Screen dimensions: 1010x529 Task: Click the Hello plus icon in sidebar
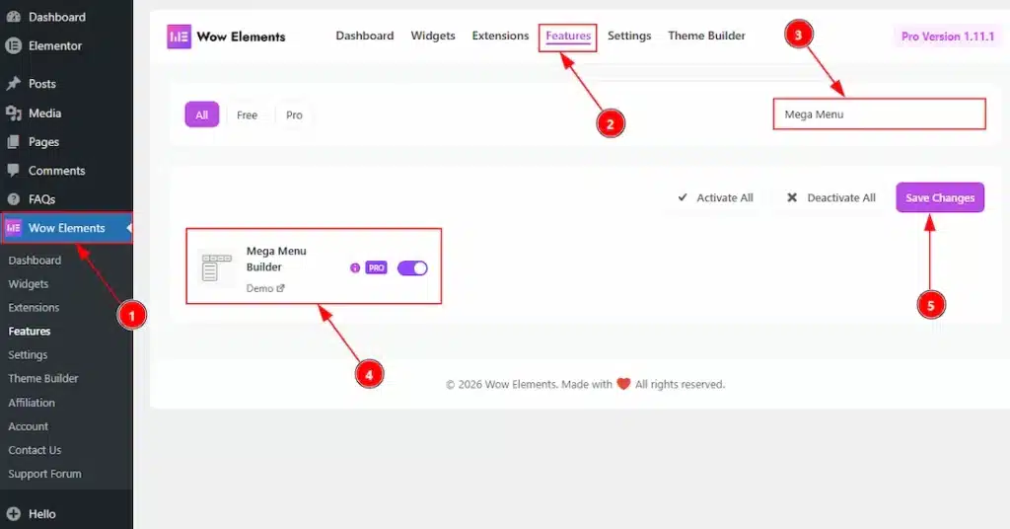point(13,513)
